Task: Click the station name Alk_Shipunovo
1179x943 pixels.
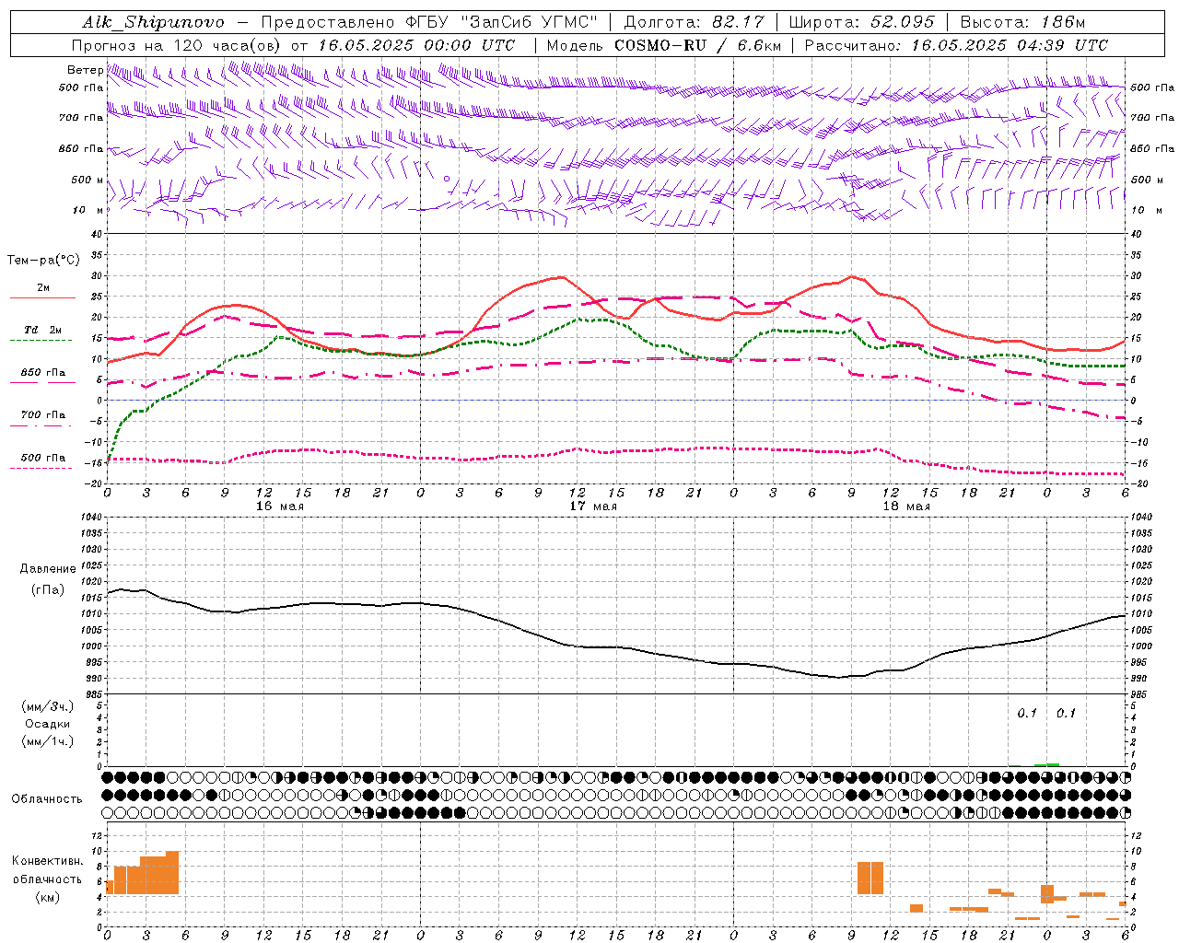Action: (x=153, y=22)
